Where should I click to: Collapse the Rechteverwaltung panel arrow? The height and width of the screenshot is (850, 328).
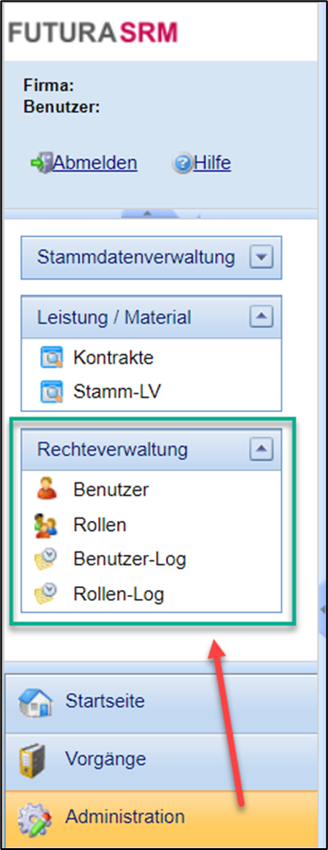tap(261, 450)
